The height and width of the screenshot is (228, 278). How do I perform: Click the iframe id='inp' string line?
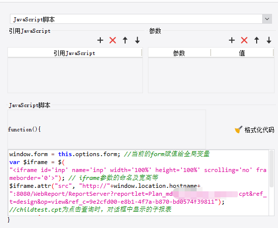pyautogui.click(x=138, y=170)
